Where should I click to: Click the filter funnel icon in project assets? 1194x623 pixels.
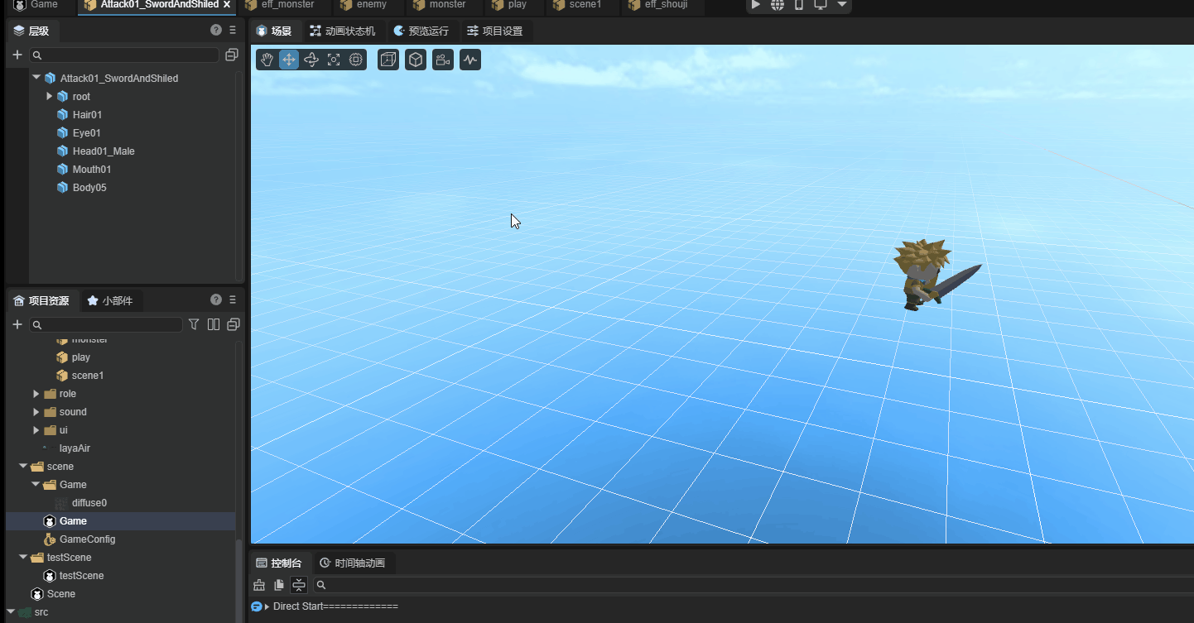(x=194, y=324)
